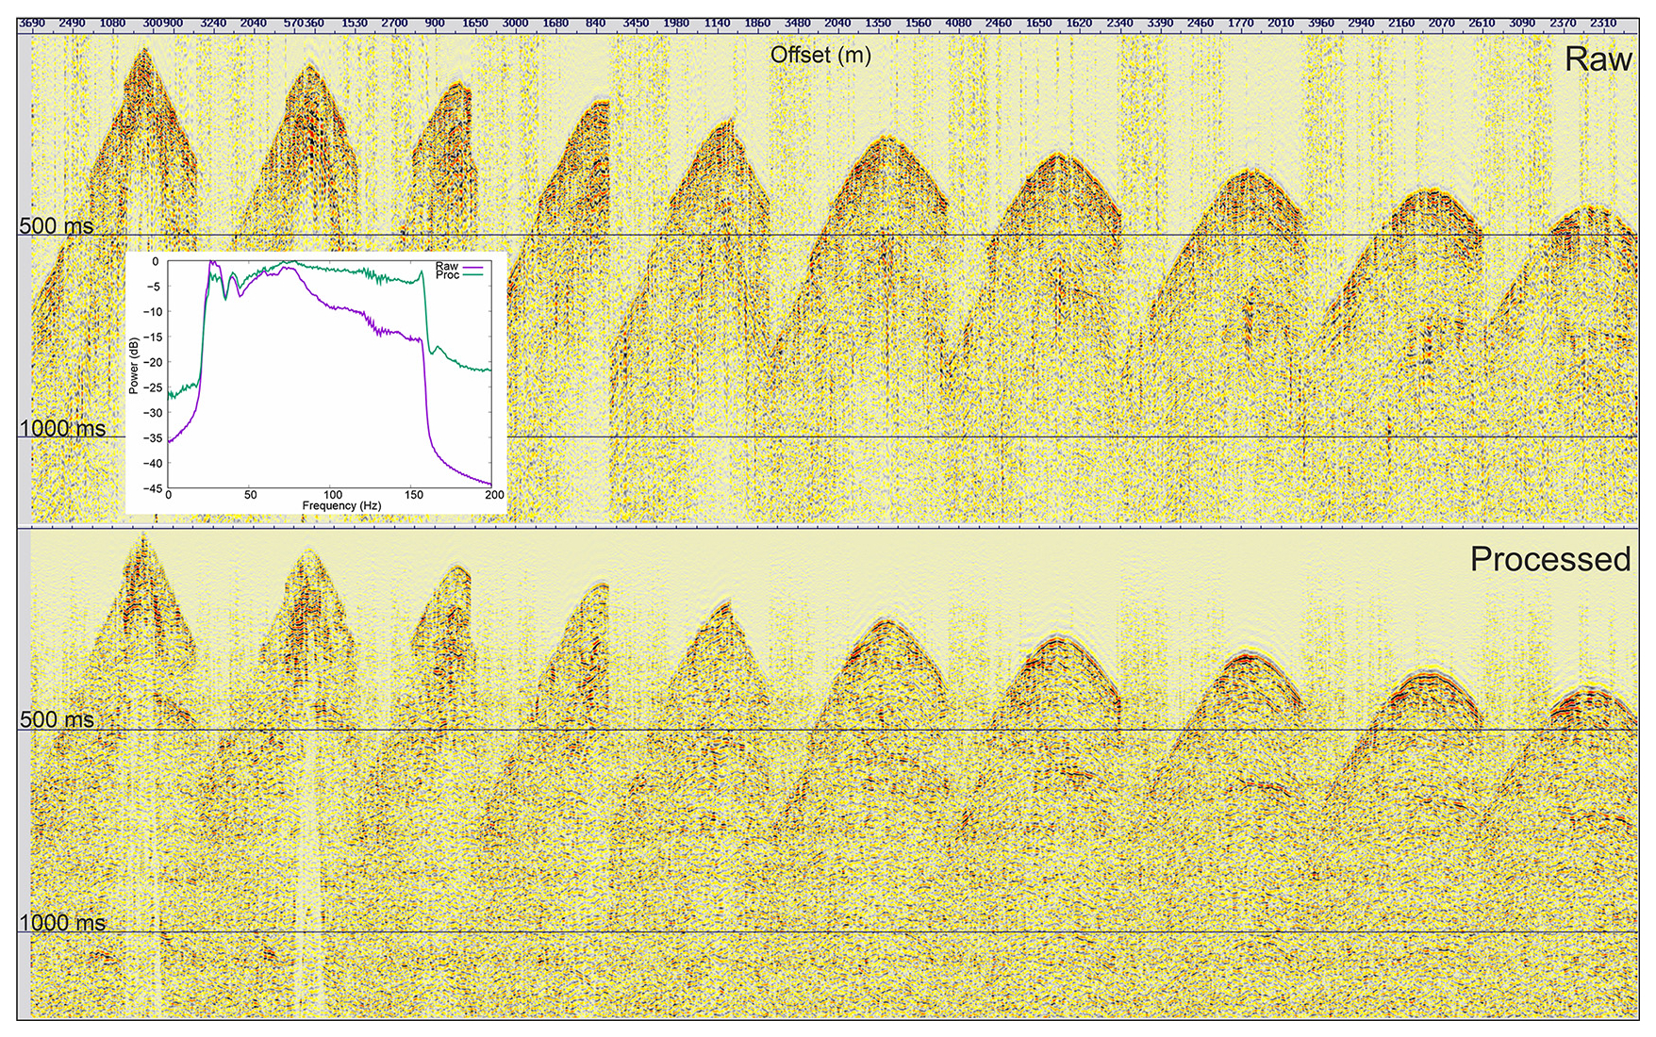The height and width of the screenshot is (1037, 1656).
Task: Click the 1000 ms label in Raw panel
Action: tap(62, 428)
